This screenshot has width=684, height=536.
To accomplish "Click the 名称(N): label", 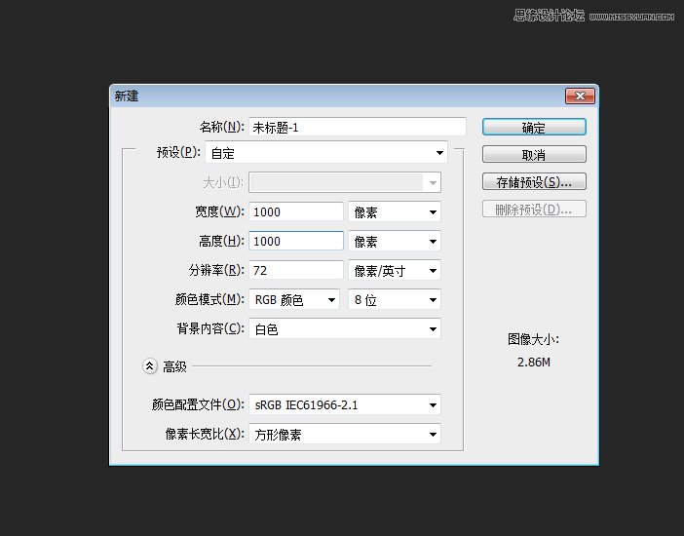I will pos(221,127).
